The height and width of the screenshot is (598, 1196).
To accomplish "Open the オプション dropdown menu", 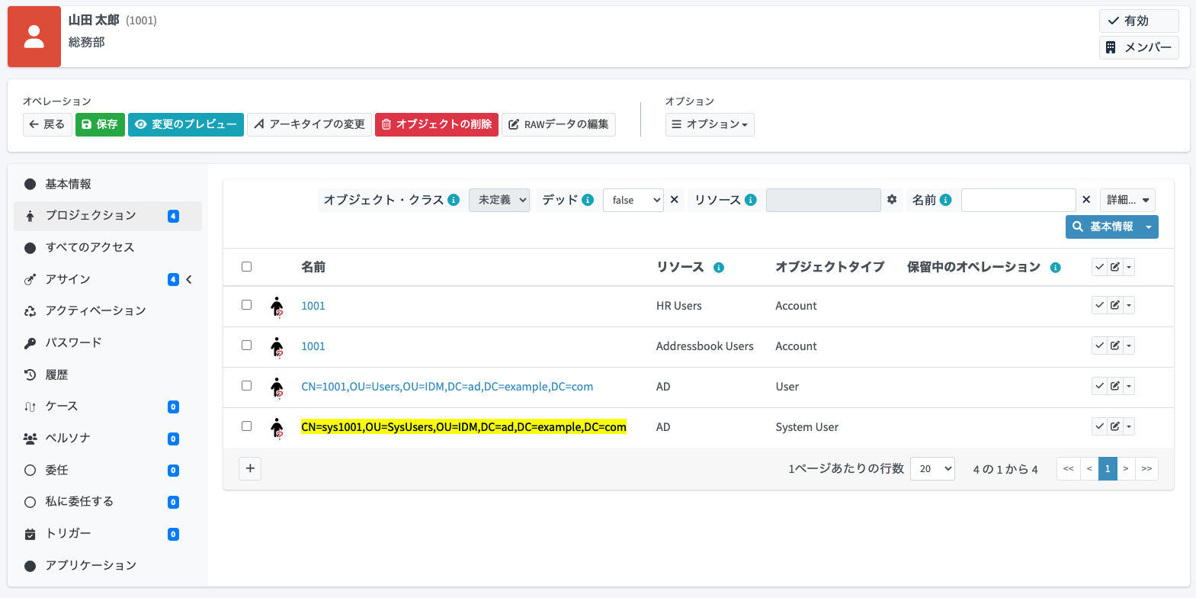I will click(710, 124).
